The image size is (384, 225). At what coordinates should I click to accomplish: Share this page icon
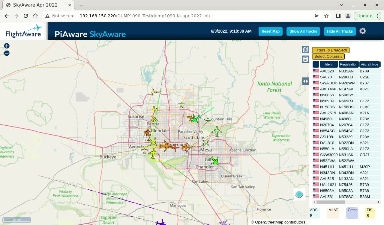tap(316, 16)
